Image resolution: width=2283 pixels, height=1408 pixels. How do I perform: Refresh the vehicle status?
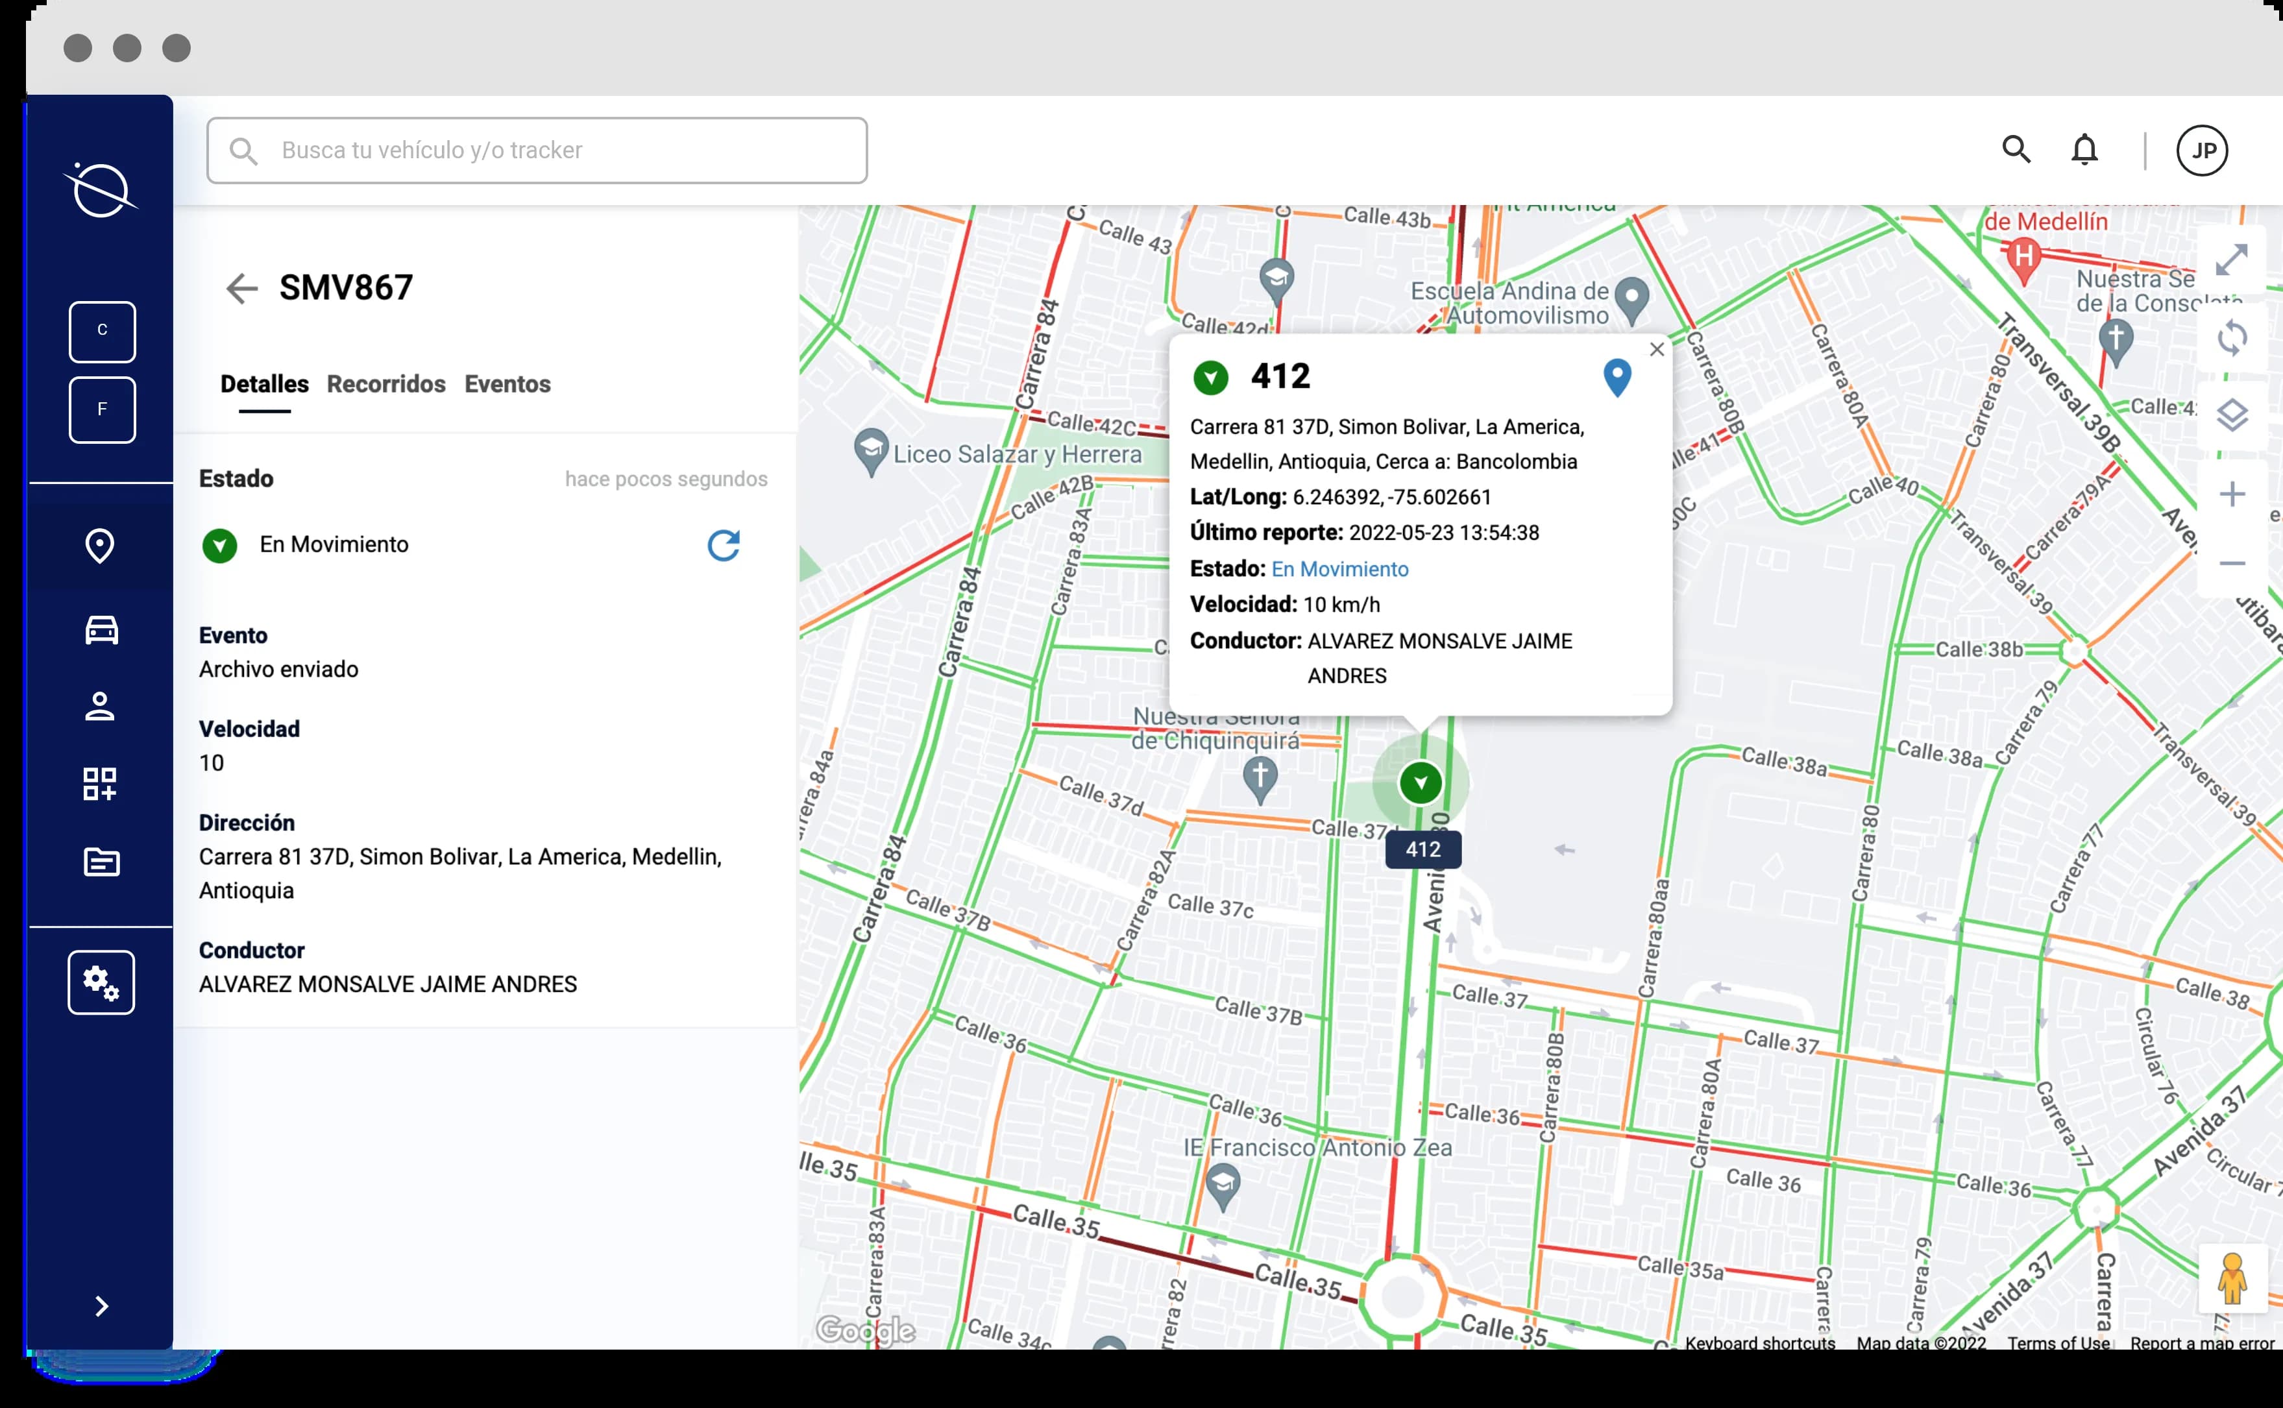coord(724,545)
